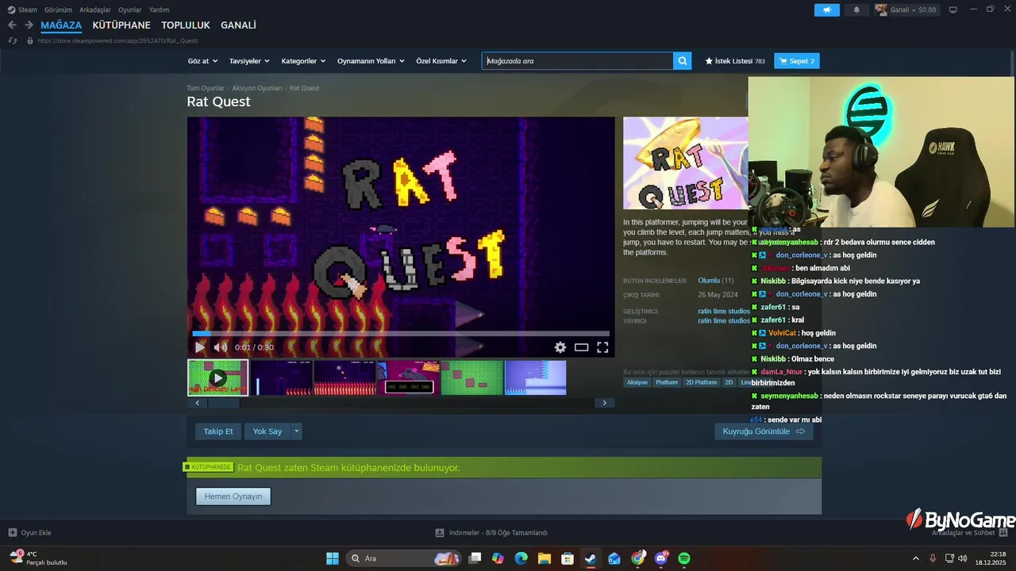Mute the trailer volume

(221, 347)
